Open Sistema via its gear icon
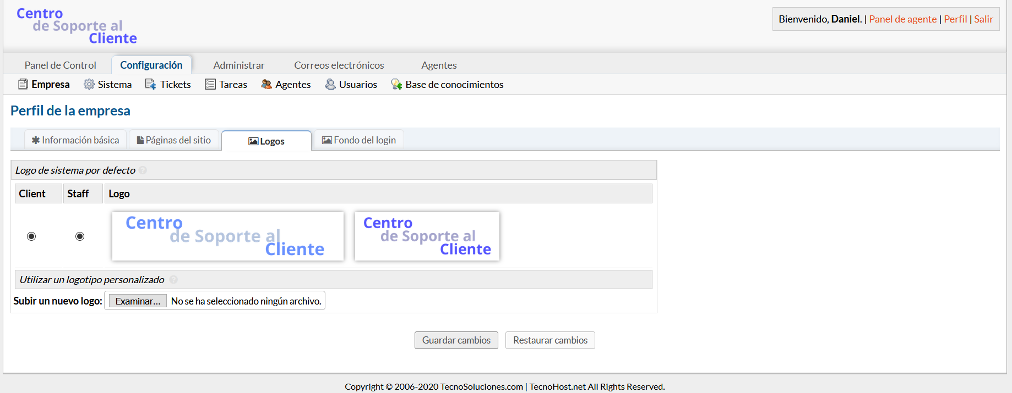1012x393 pixels. pyautogui.click(x=89, y=84)
